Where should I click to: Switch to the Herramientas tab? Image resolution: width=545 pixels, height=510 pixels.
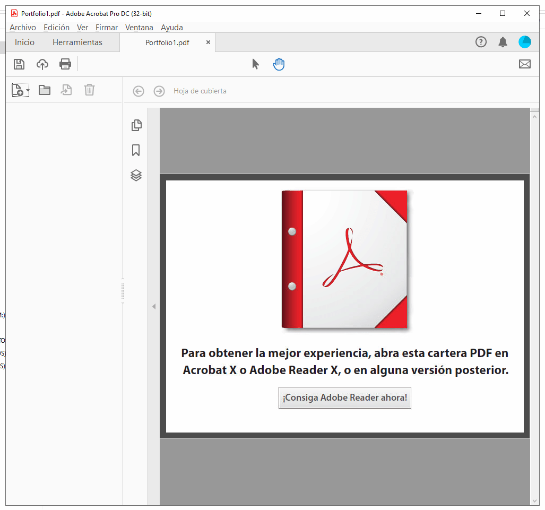click(77, 42)
